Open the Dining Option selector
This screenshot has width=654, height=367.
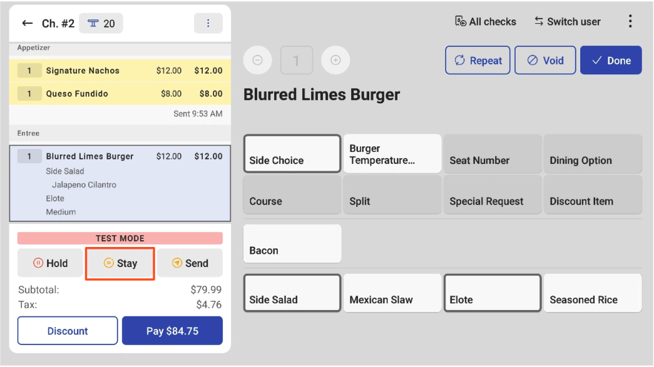pyautogui.click(x=592, y=153)
